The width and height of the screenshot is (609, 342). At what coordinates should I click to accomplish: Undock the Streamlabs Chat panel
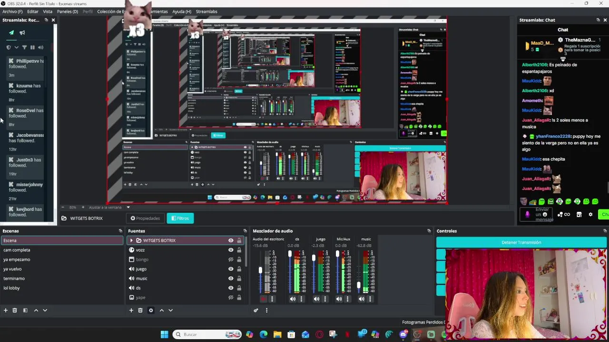pos(598,20)
